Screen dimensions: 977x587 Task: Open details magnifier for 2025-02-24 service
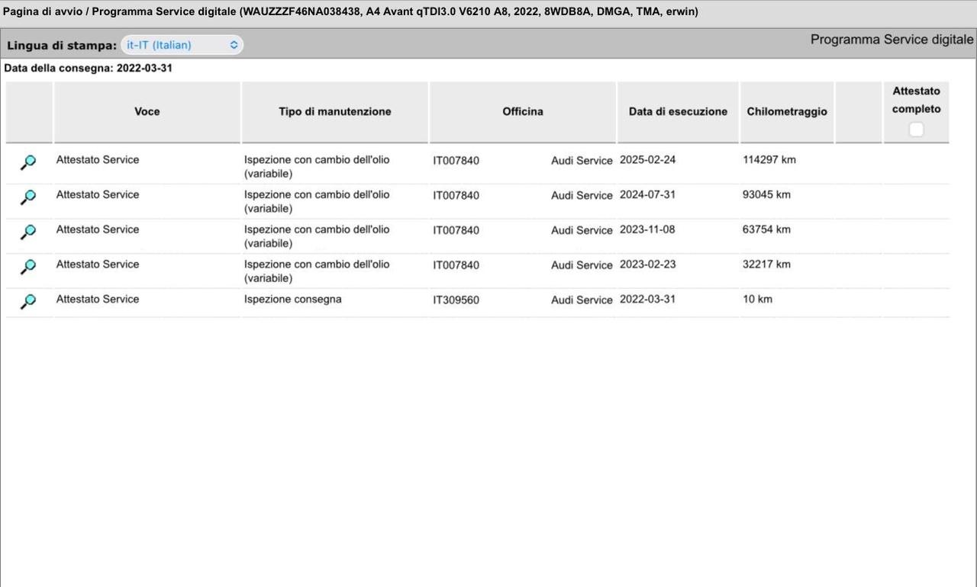pyautogui.click(x=28, y=162)
